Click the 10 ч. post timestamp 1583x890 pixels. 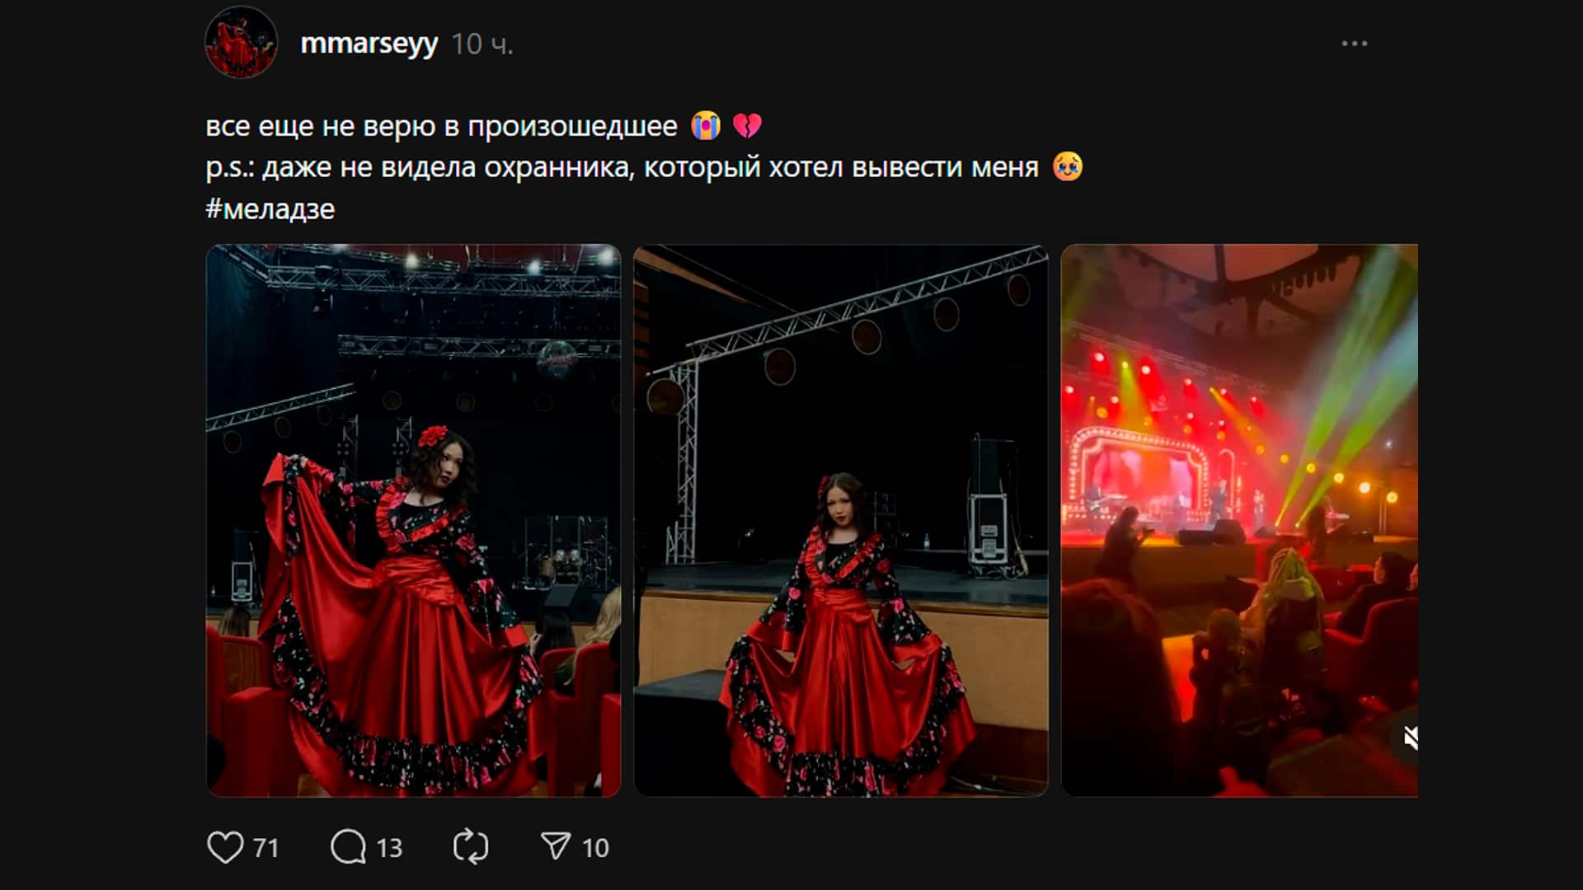pyautogui.click(x=482, y=44)
